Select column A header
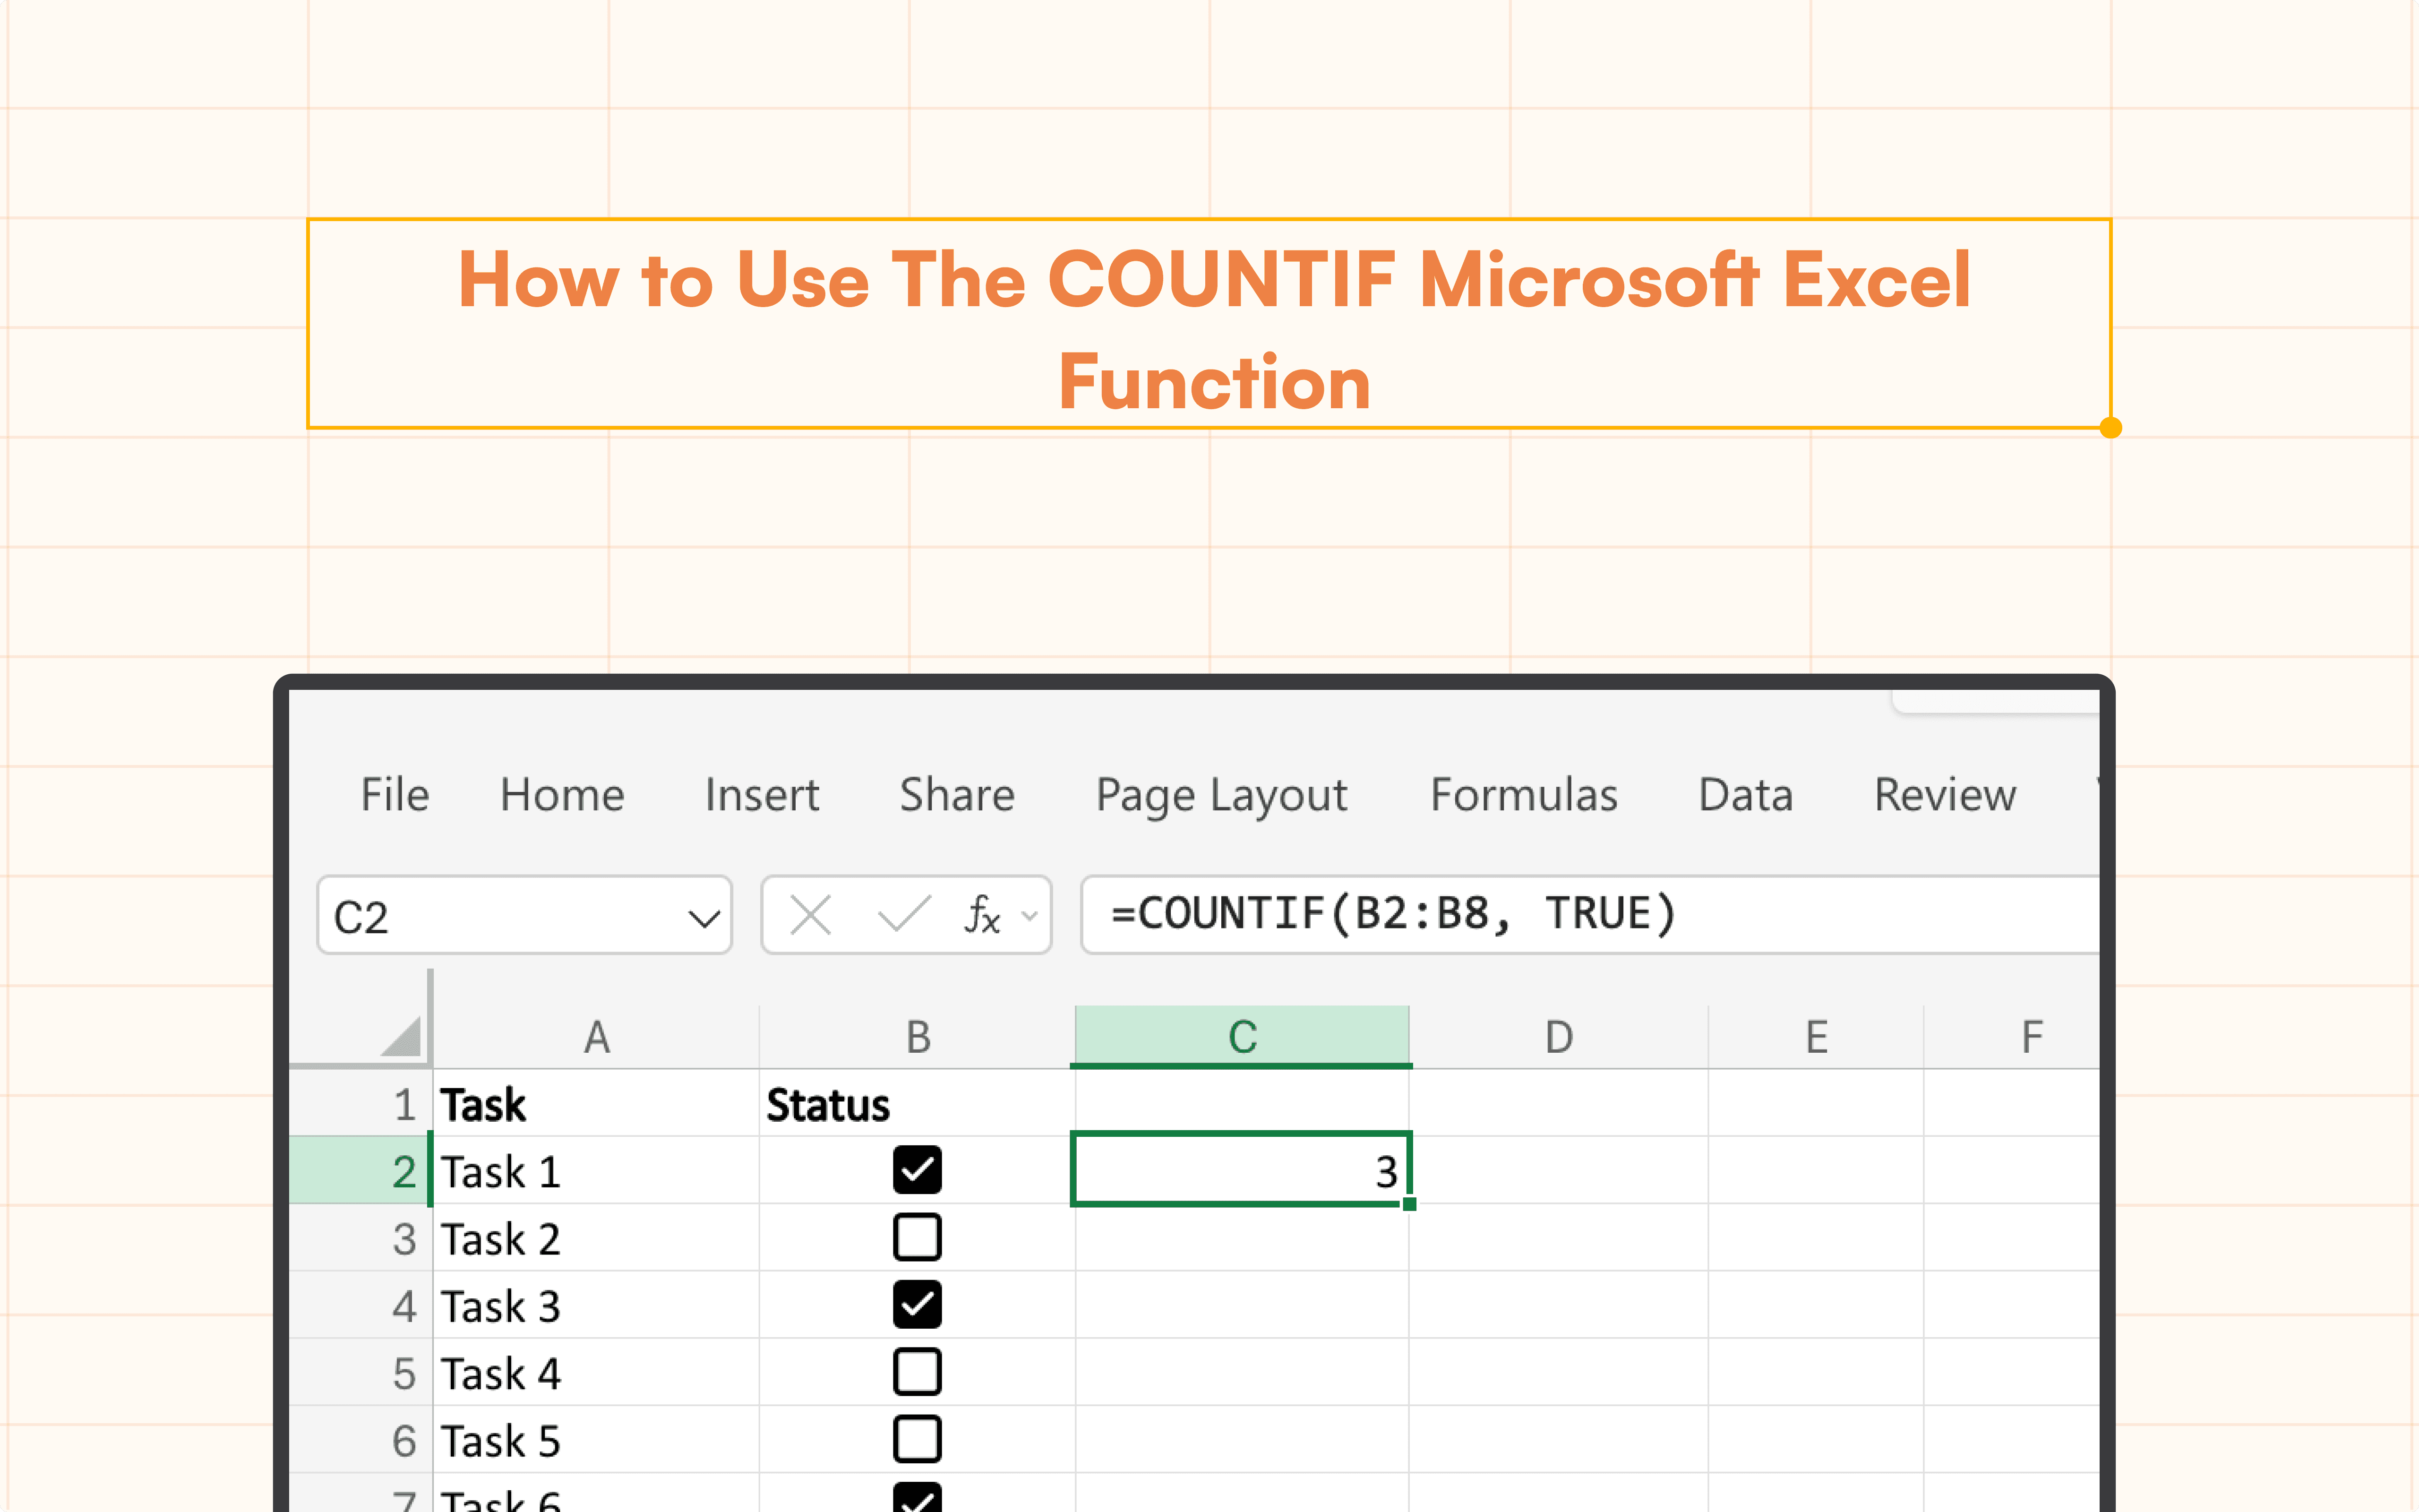The width and height of the screenshot is (2419, 1512). [596, 1037]
